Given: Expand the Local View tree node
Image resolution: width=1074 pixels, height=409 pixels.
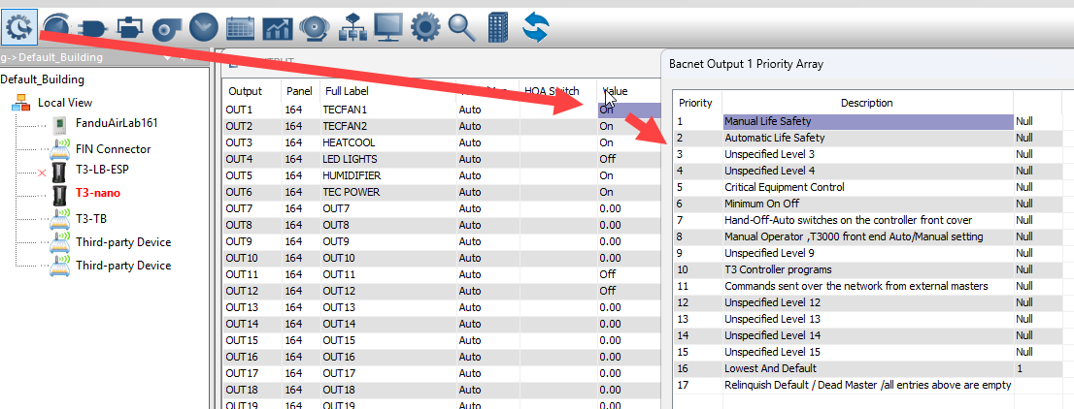Looking at the screenshot, I should point(65,102).
